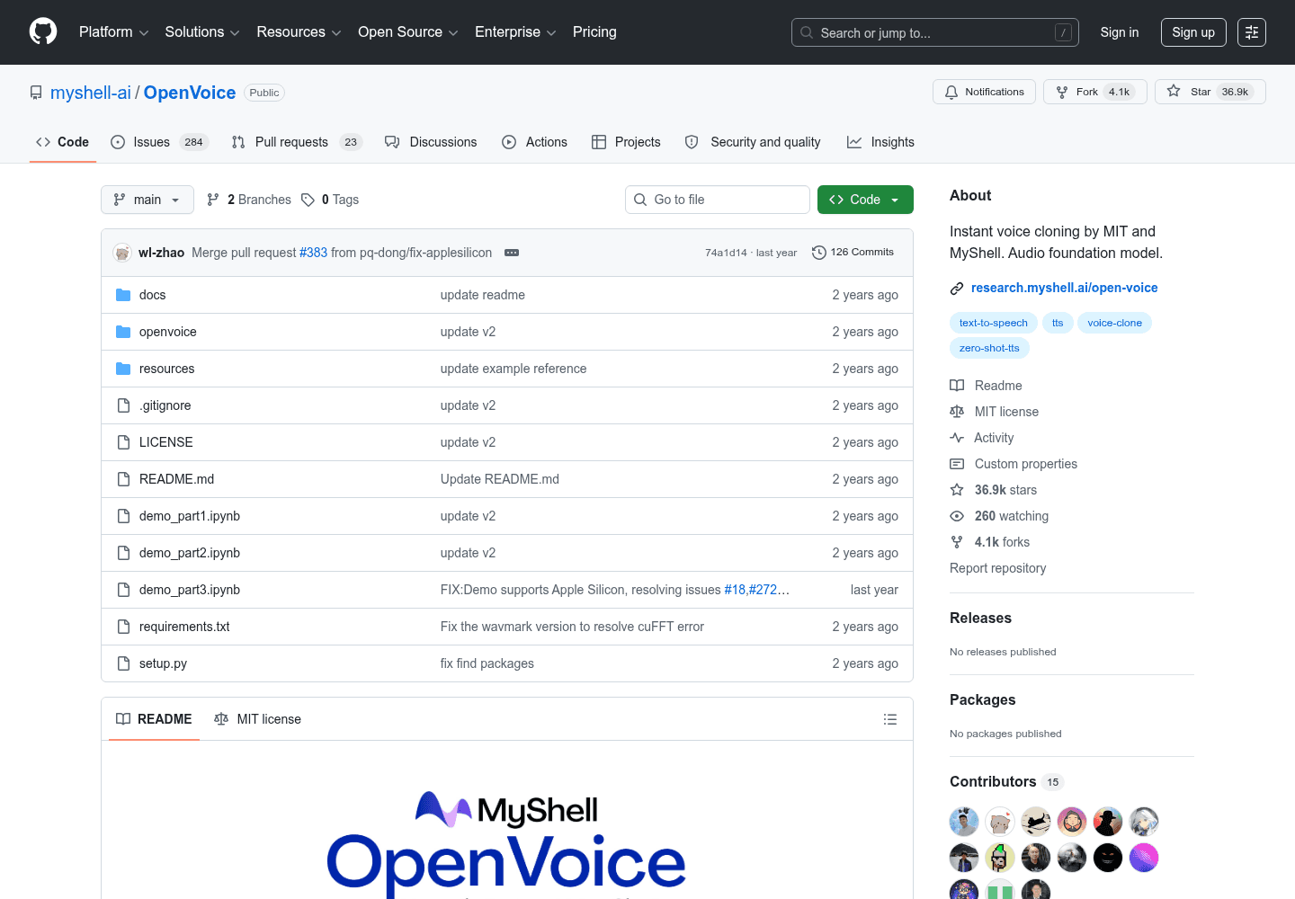Open the Platform dropdown menu
Screen dimensions: 1295x899
tap(113, 32)
